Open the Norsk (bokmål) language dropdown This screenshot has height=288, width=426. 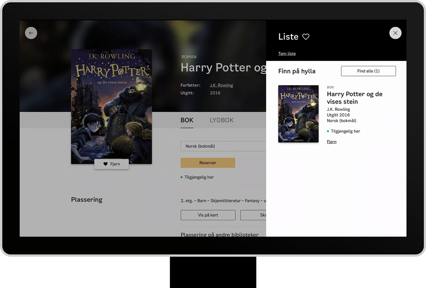tap(223, 146)
